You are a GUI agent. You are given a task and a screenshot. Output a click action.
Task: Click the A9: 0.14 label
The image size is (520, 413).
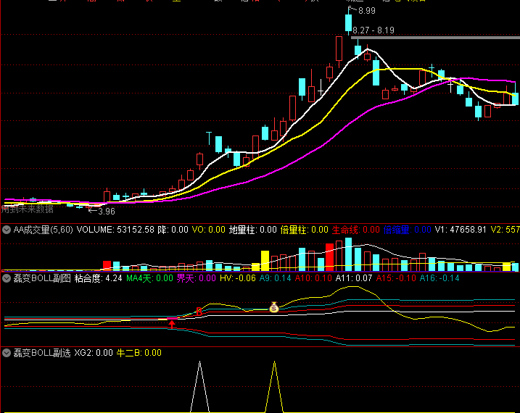[x=276, y=278]
